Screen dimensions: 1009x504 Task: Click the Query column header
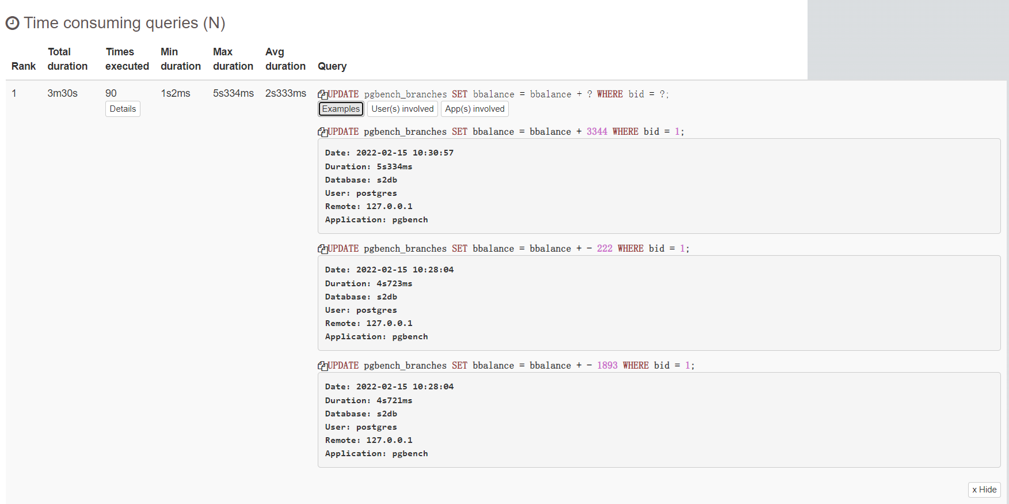[332, 66]
